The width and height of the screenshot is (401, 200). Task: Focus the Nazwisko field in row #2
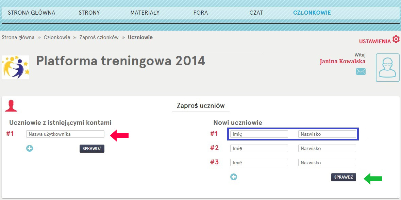click(327, 148)
